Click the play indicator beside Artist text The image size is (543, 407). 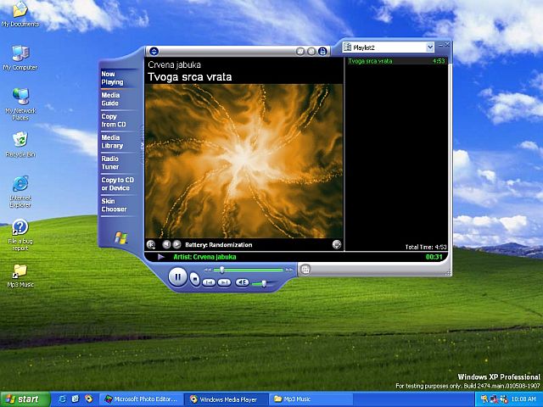161,257
